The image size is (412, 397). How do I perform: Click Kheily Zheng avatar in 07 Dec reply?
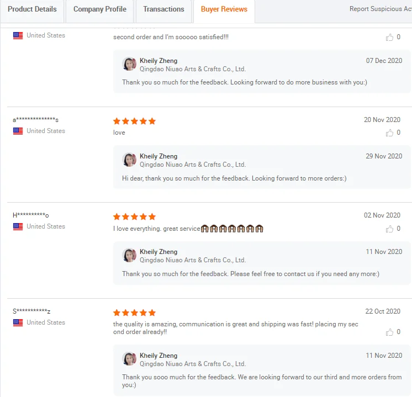point(129,64)
